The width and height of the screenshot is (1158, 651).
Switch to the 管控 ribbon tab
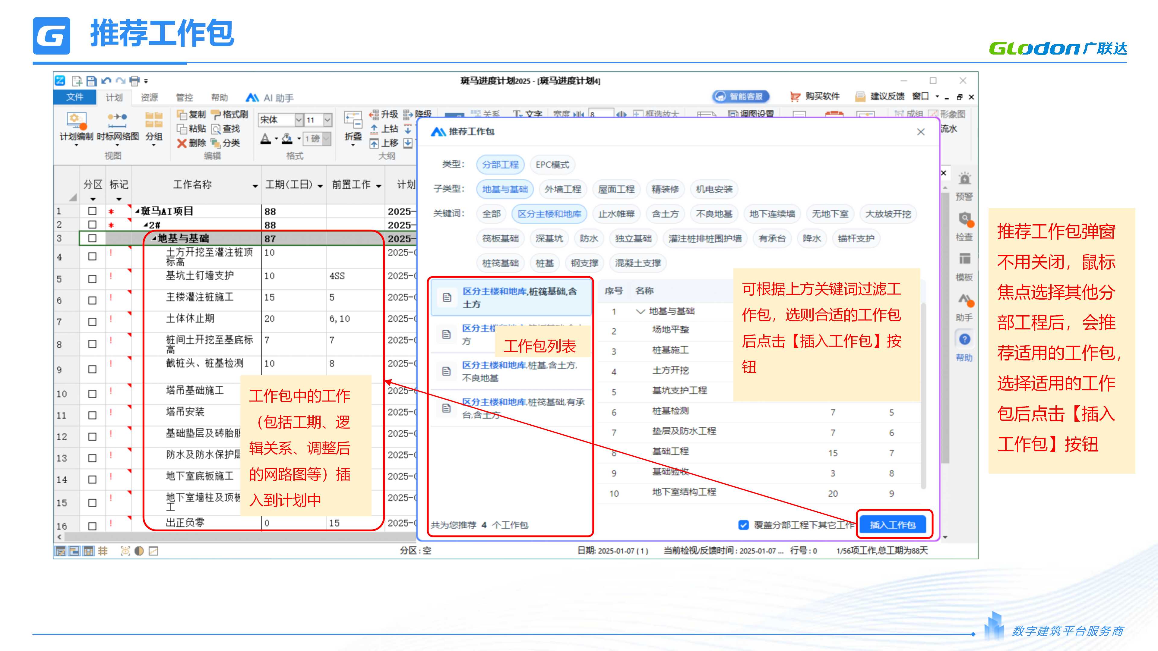184,97
